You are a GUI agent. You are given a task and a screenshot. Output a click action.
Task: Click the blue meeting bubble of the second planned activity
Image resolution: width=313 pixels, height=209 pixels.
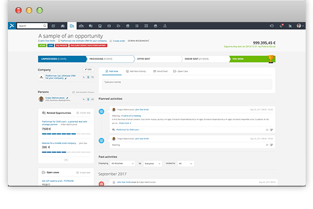click(102, 141)
